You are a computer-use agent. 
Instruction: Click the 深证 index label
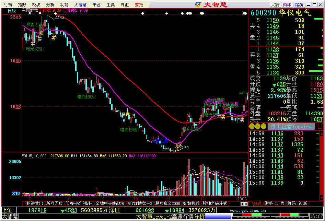point(115,210)
